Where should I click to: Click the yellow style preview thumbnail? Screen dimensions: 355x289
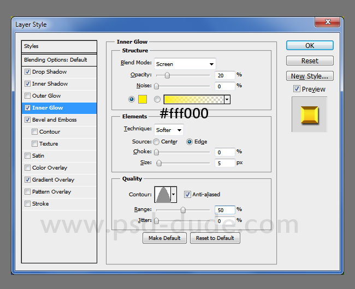(x=309, y=115)
